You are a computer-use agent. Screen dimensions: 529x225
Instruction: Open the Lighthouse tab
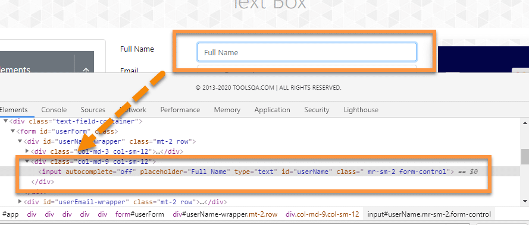click(x=361, y=110)
